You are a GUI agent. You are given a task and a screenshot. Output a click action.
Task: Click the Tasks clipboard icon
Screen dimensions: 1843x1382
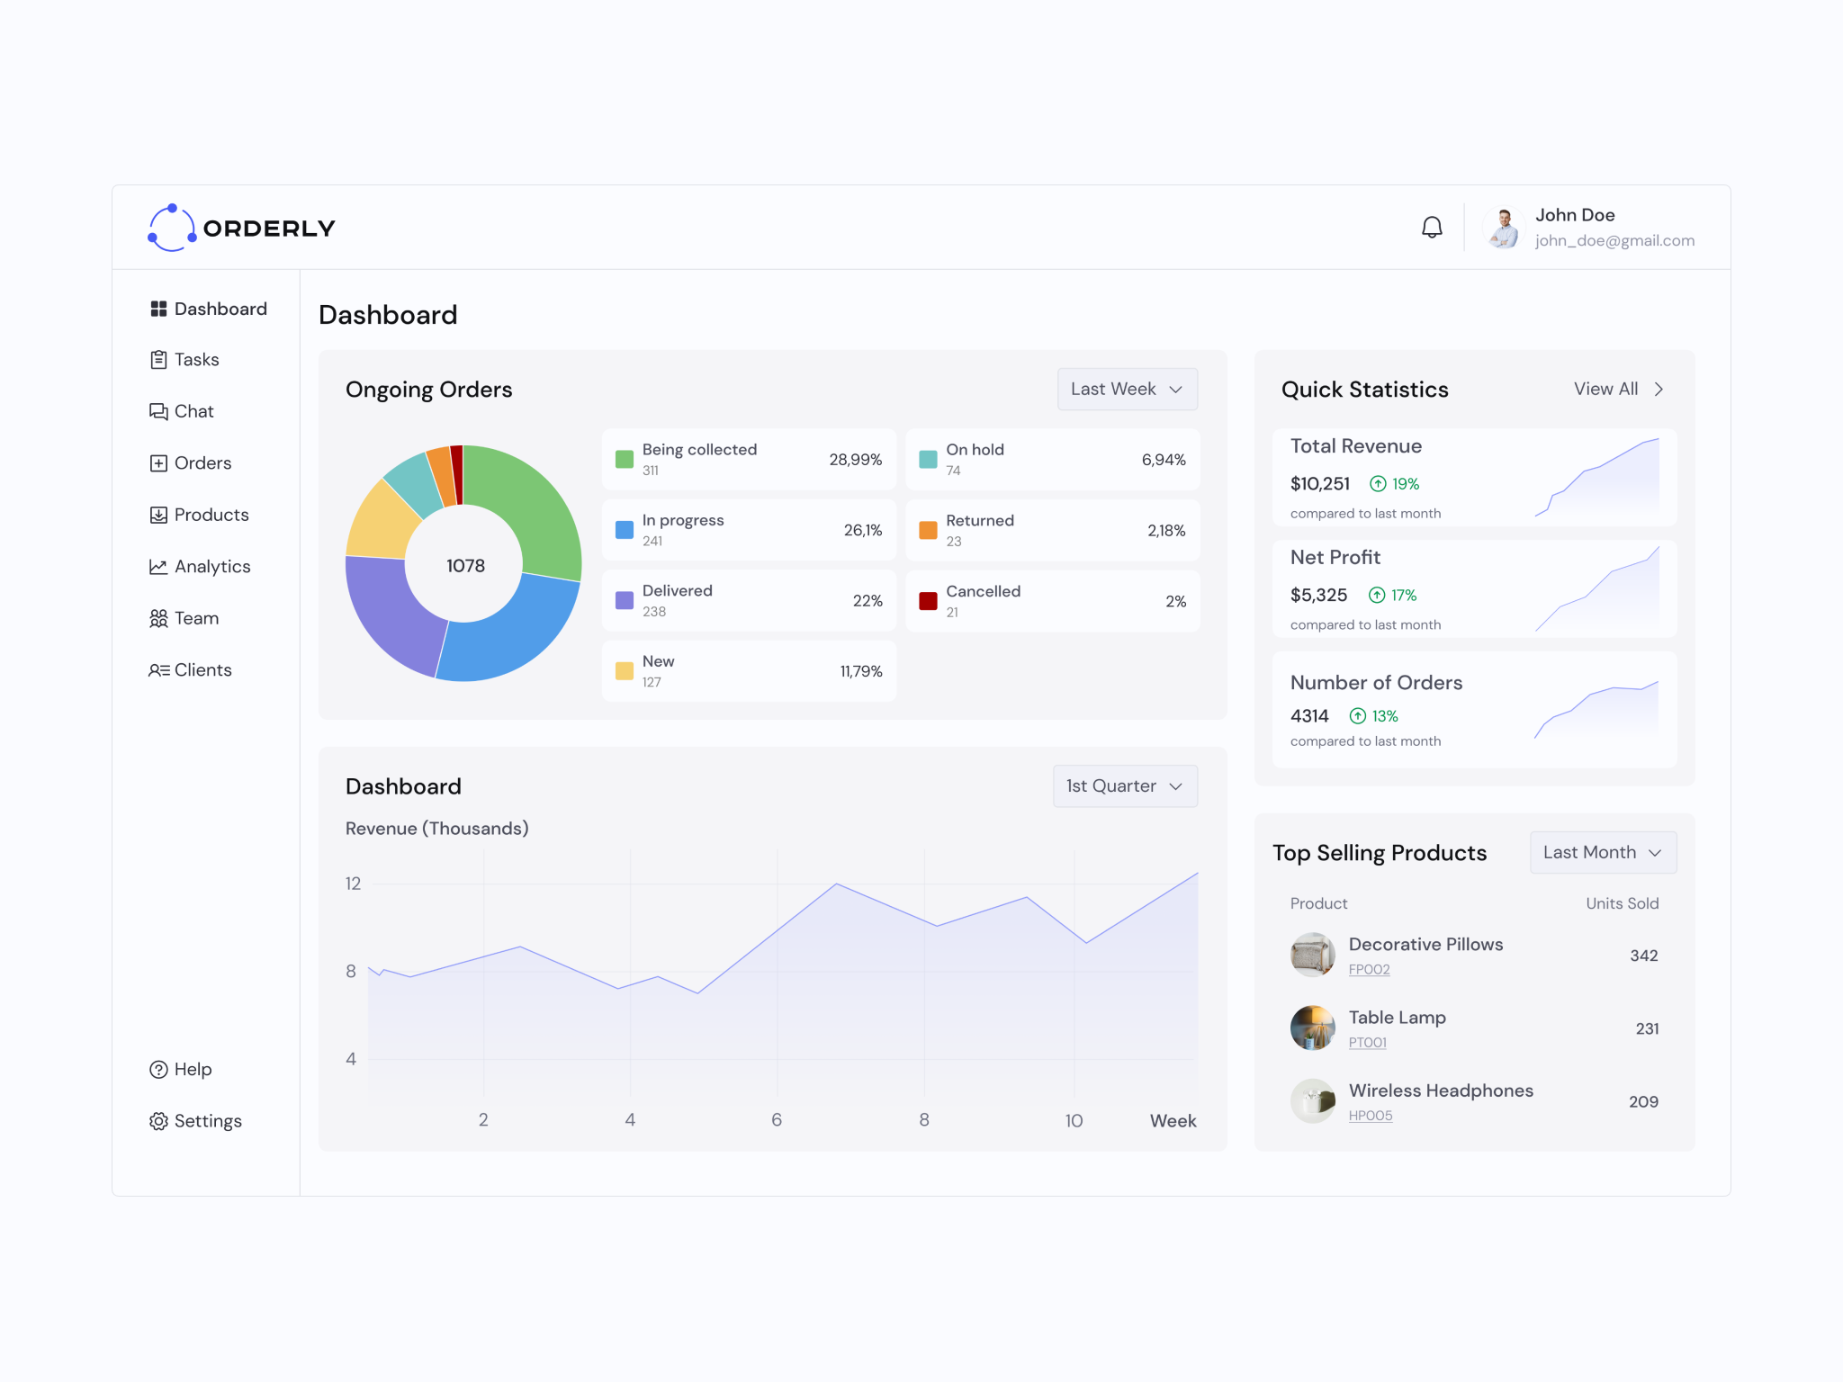coord(158,360)
